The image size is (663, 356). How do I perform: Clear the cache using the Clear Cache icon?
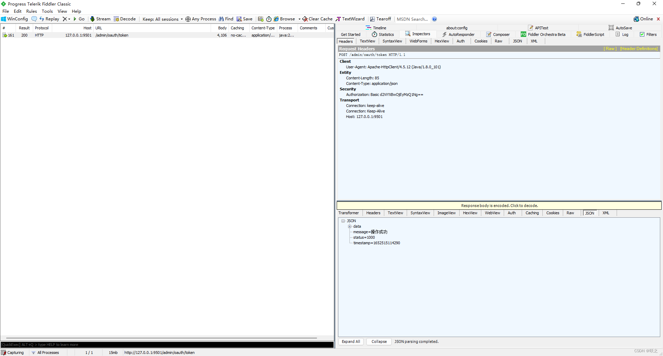point(317,19)
